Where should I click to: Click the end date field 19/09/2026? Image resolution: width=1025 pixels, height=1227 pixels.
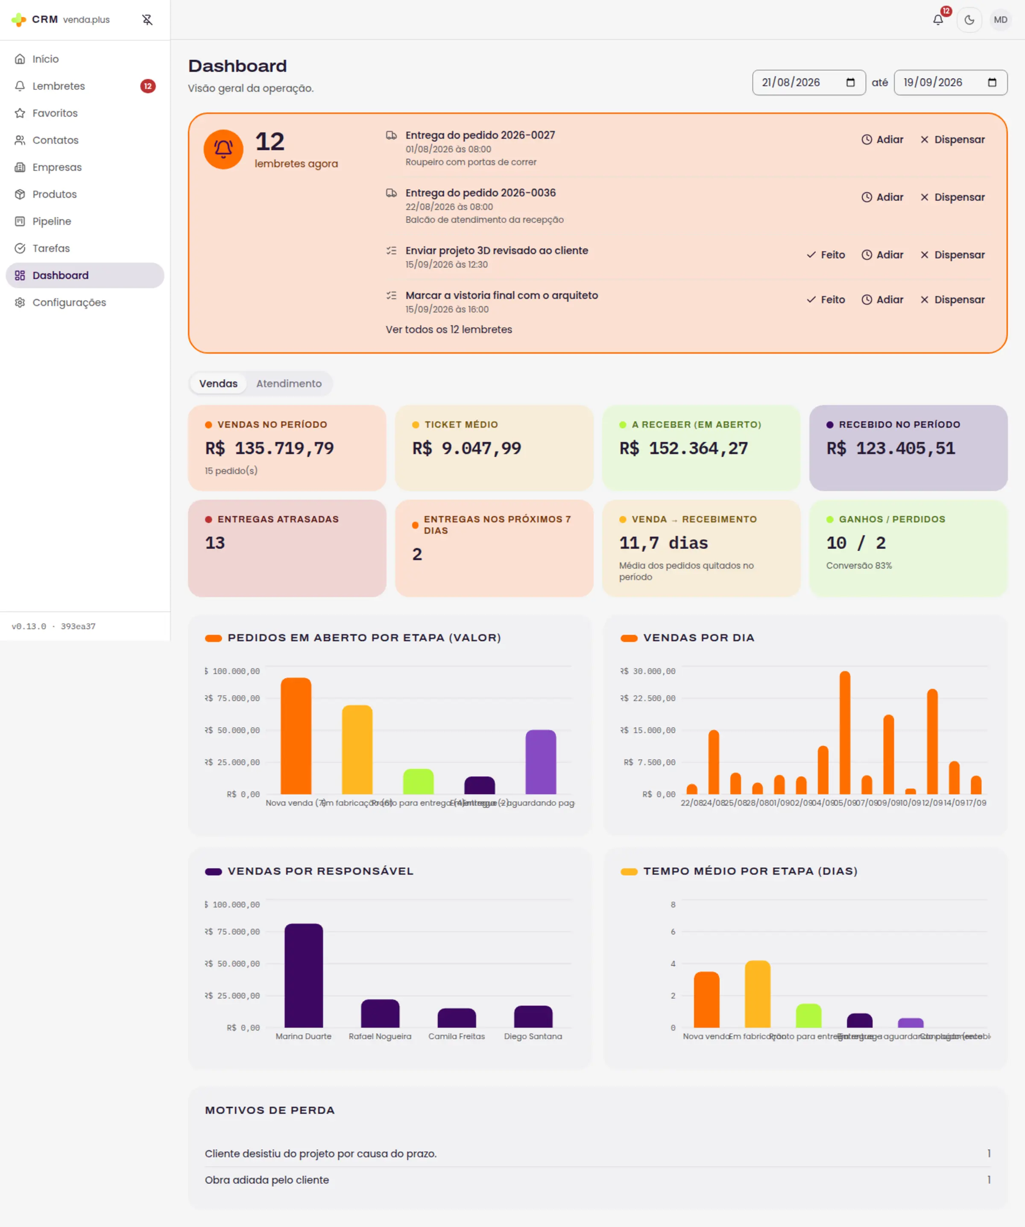click(x=950, y=82)
